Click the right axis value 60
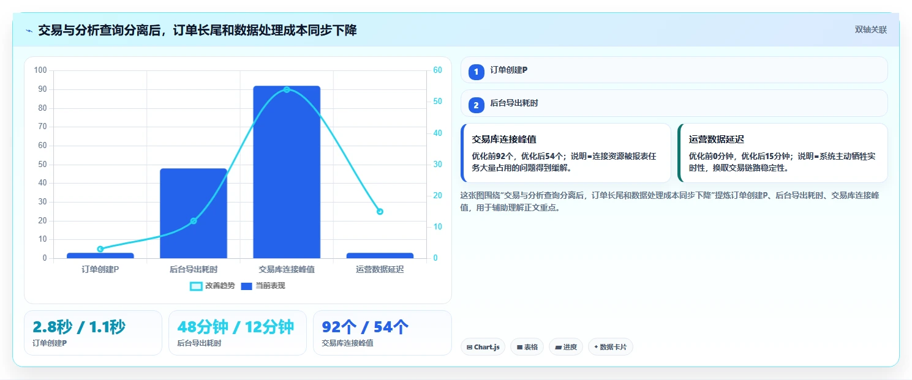Screen dimensions: 912x380 click(437, 70)
